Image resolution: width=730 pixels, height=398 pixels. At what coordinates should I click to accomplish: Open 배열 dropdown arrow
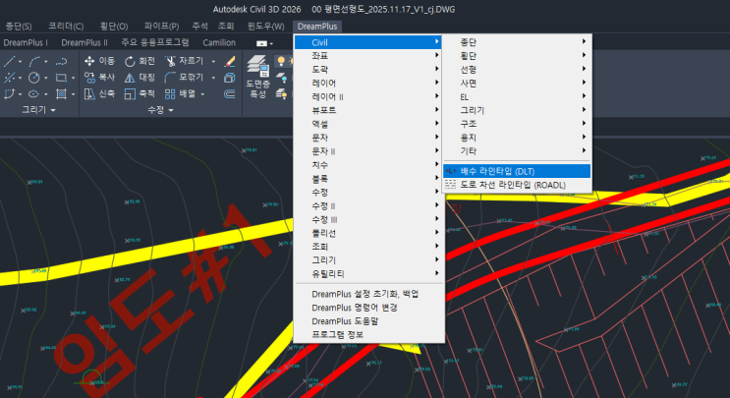(x=202, y=94)
